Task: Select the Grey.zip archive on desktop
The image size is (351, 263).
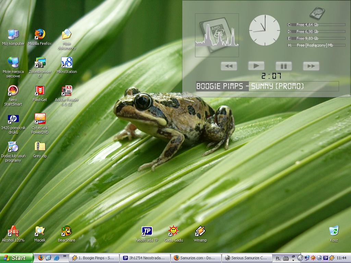Action: click(x=40, y=147)
